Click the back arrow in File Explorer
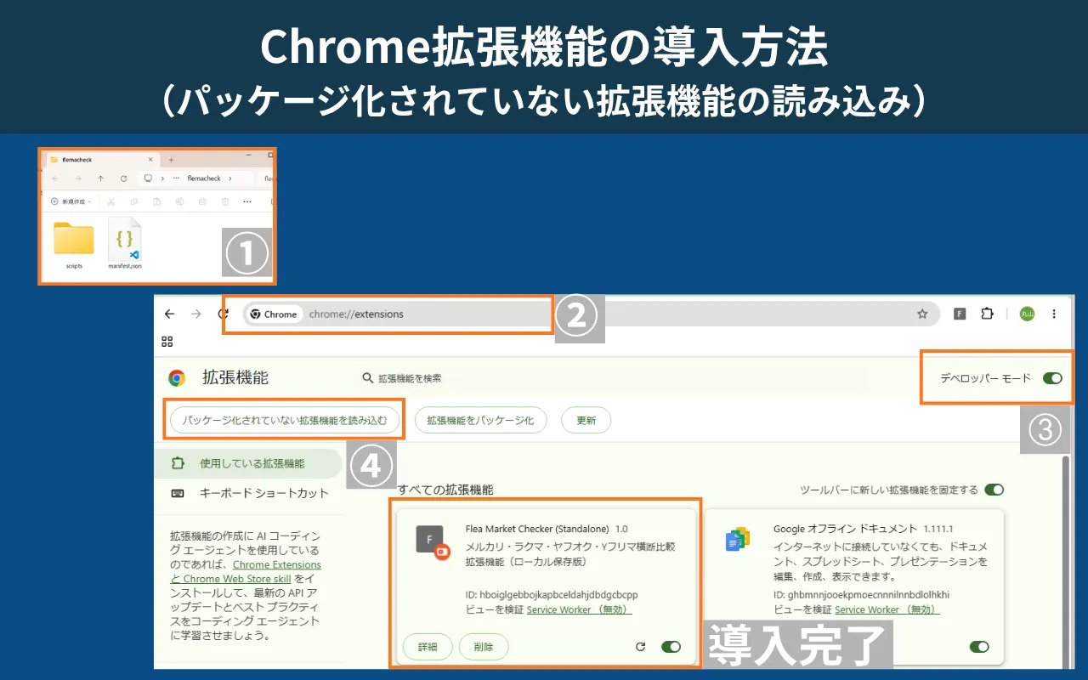 [55, 178]
